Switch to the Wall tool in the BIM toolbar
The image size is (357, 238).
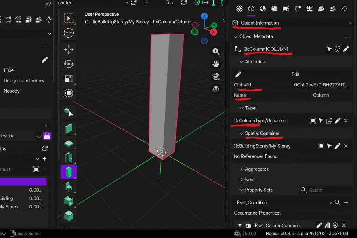(69, 128)
